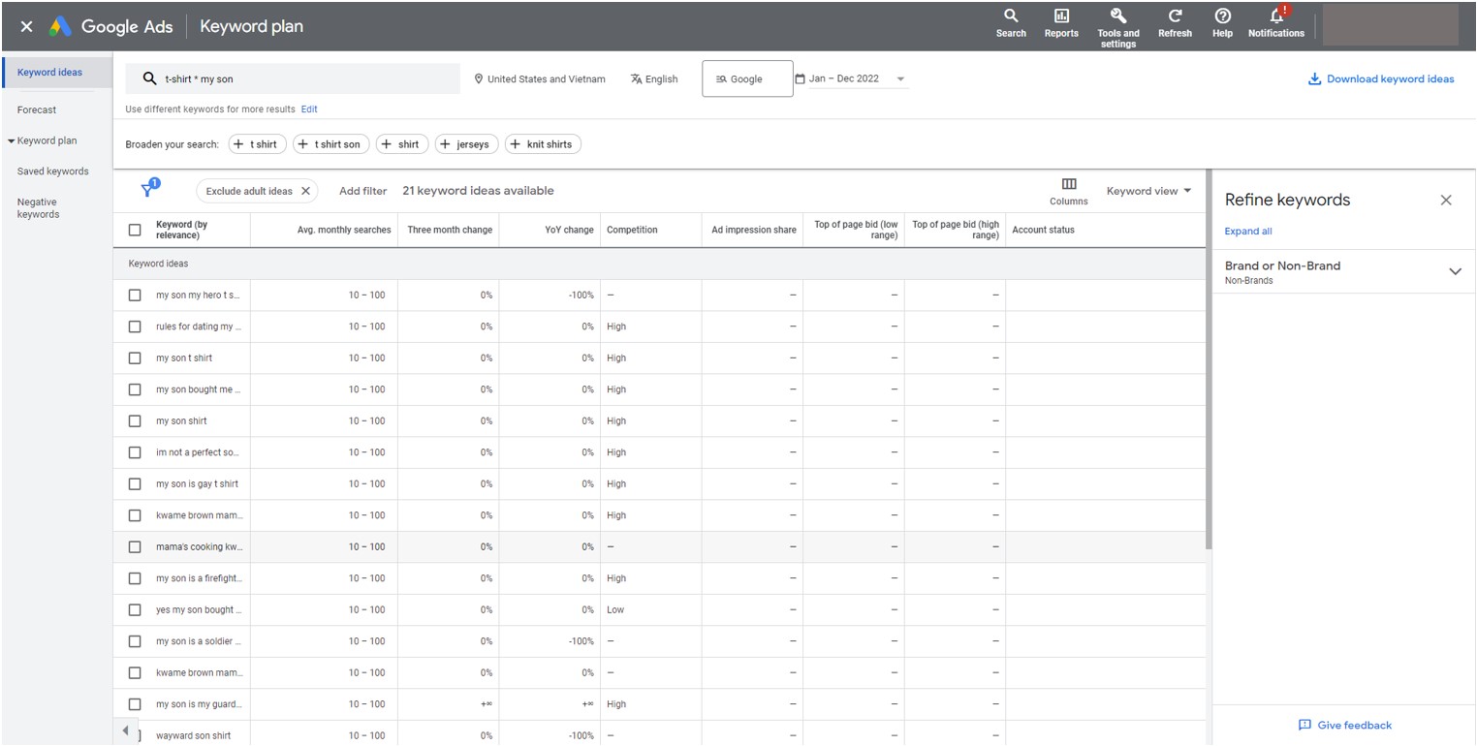Check the 'my son is gay t shirt' row
Image resolution: width=1477 pixels, height=746 pixels.
point(135,484)
